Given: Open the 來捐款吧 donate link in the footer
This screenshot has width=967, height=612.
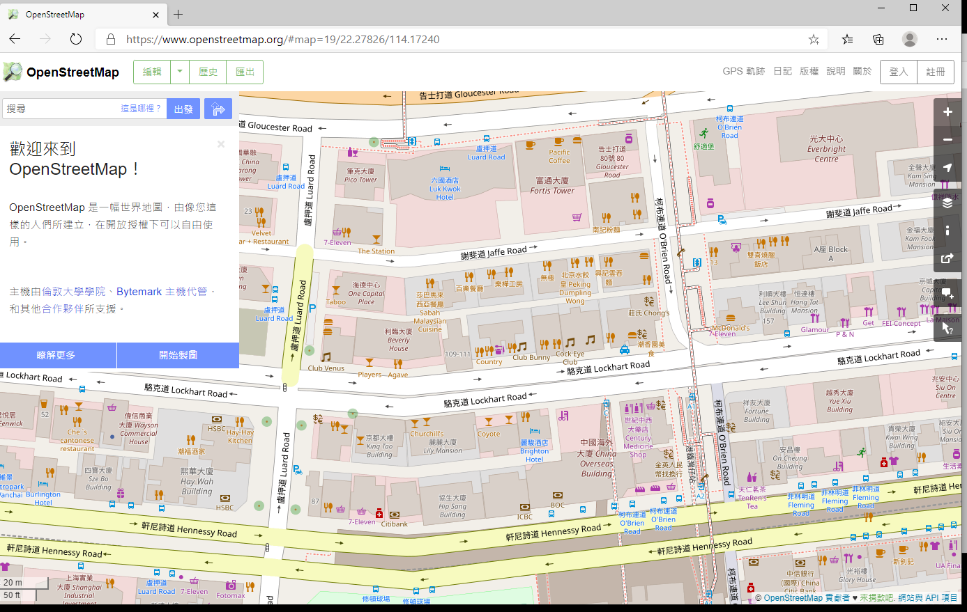Looking at the screenshot, I should (x=878, y=598).
